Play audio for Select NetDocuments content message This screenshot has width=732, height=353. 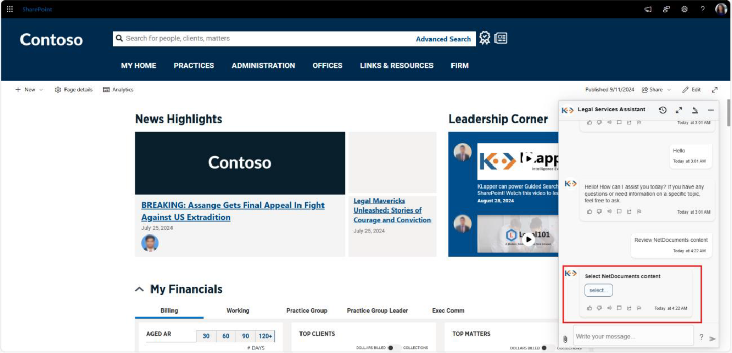[609, 308]
